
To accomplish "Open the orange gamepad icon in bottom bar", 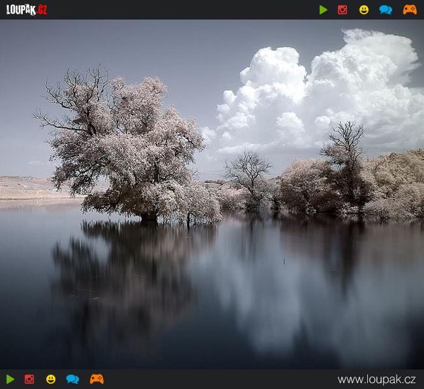I will coord(97,379).
